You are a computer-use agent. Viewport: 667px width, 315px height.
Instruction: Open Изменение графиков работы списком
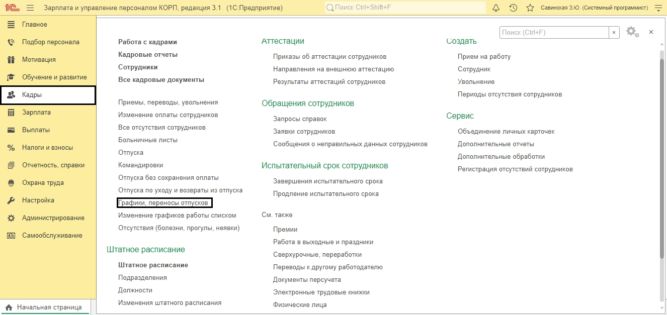point(177,216)
